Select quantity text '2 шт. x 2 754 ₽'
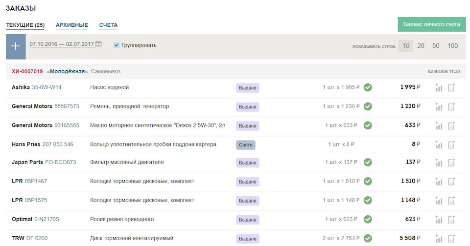 click(341, 238)
